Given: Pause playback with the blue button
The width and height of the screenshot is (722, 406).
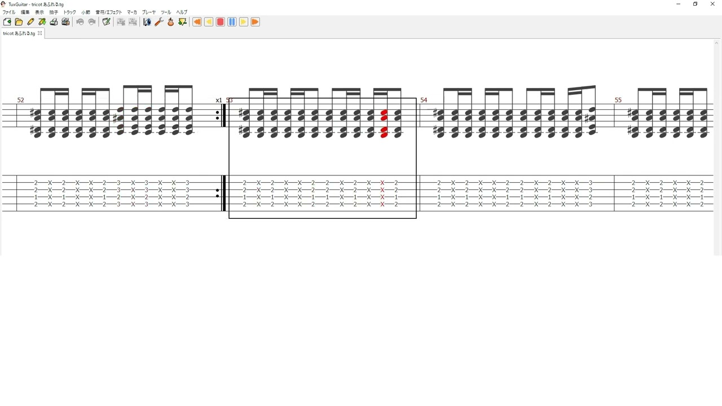Looking at the screenshot, I should click(232, 22).
